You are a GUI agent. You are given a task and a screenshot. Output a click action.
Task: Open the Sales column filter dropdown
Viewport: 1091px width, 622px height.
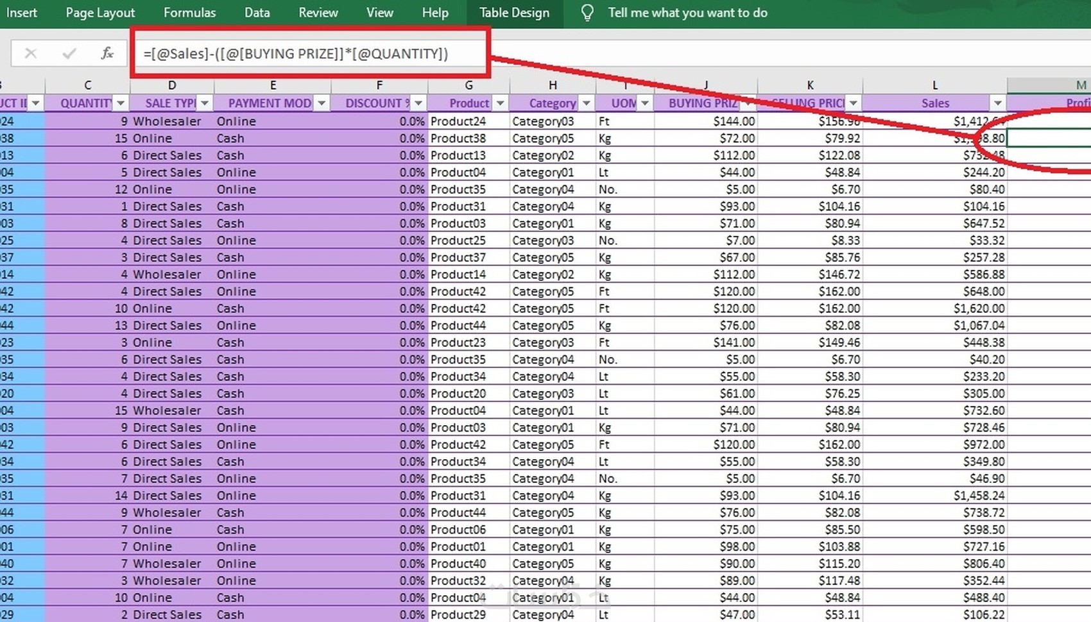coord(999,103)
